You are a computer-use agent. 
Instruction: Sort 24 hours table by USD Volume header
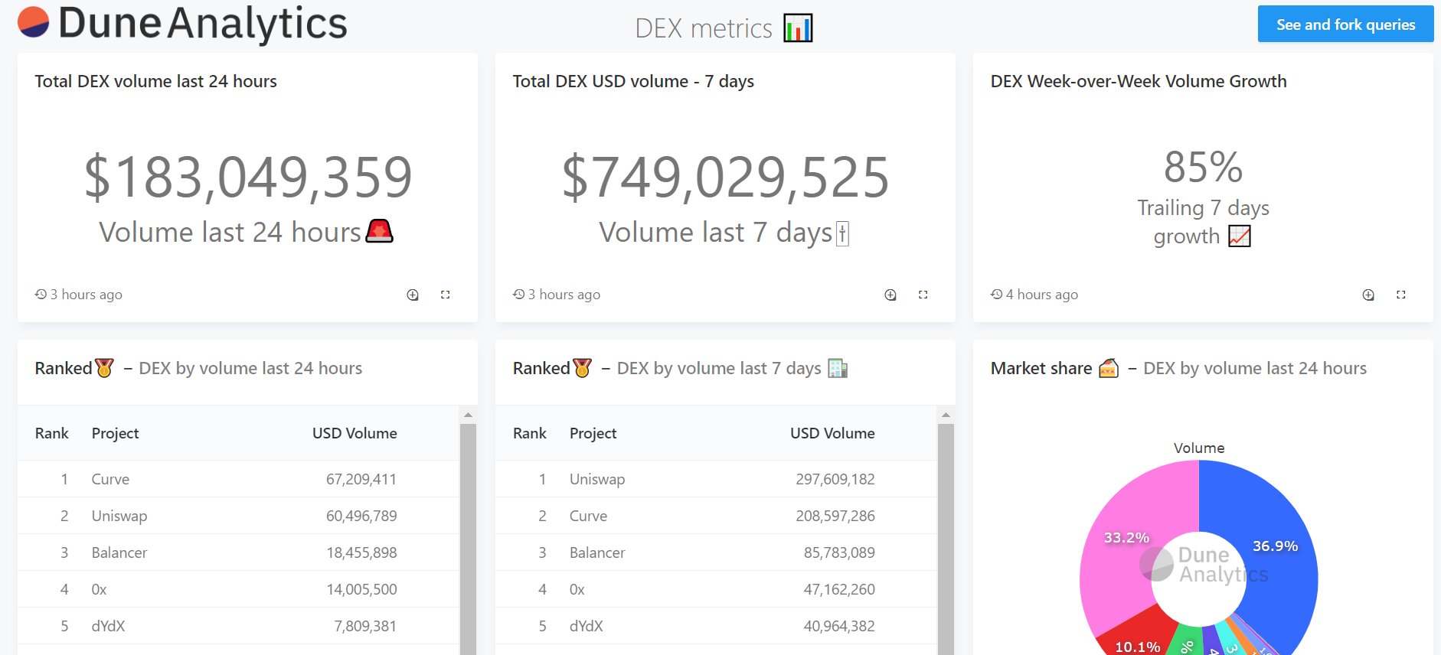355,433
